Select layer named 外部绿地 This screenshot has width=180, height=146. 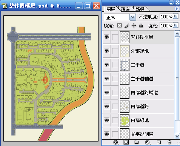(x=140, y=51)
